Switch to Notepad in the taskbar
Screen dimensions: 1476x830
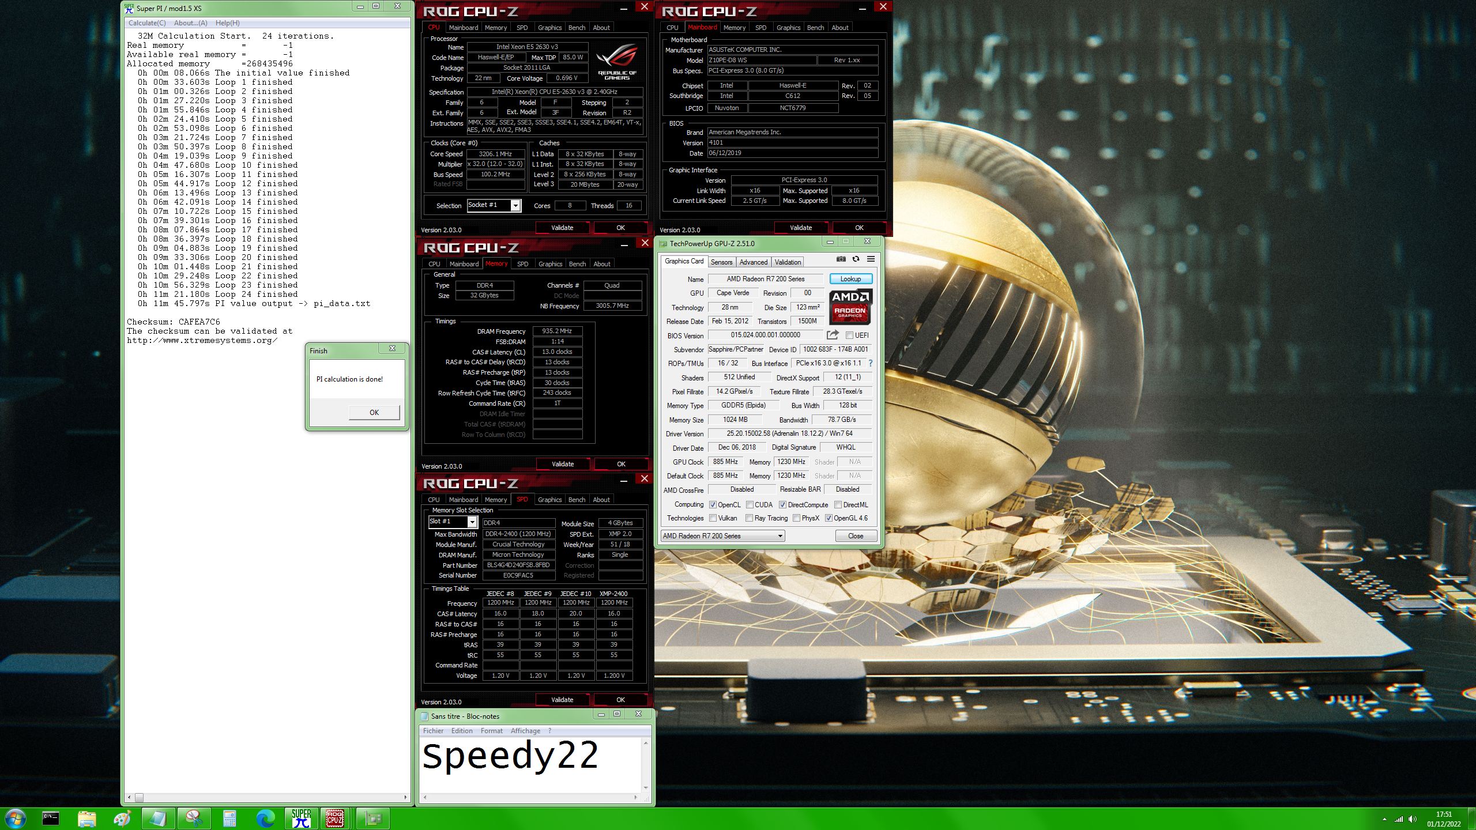pyautogui.click(x=158, y=818)
